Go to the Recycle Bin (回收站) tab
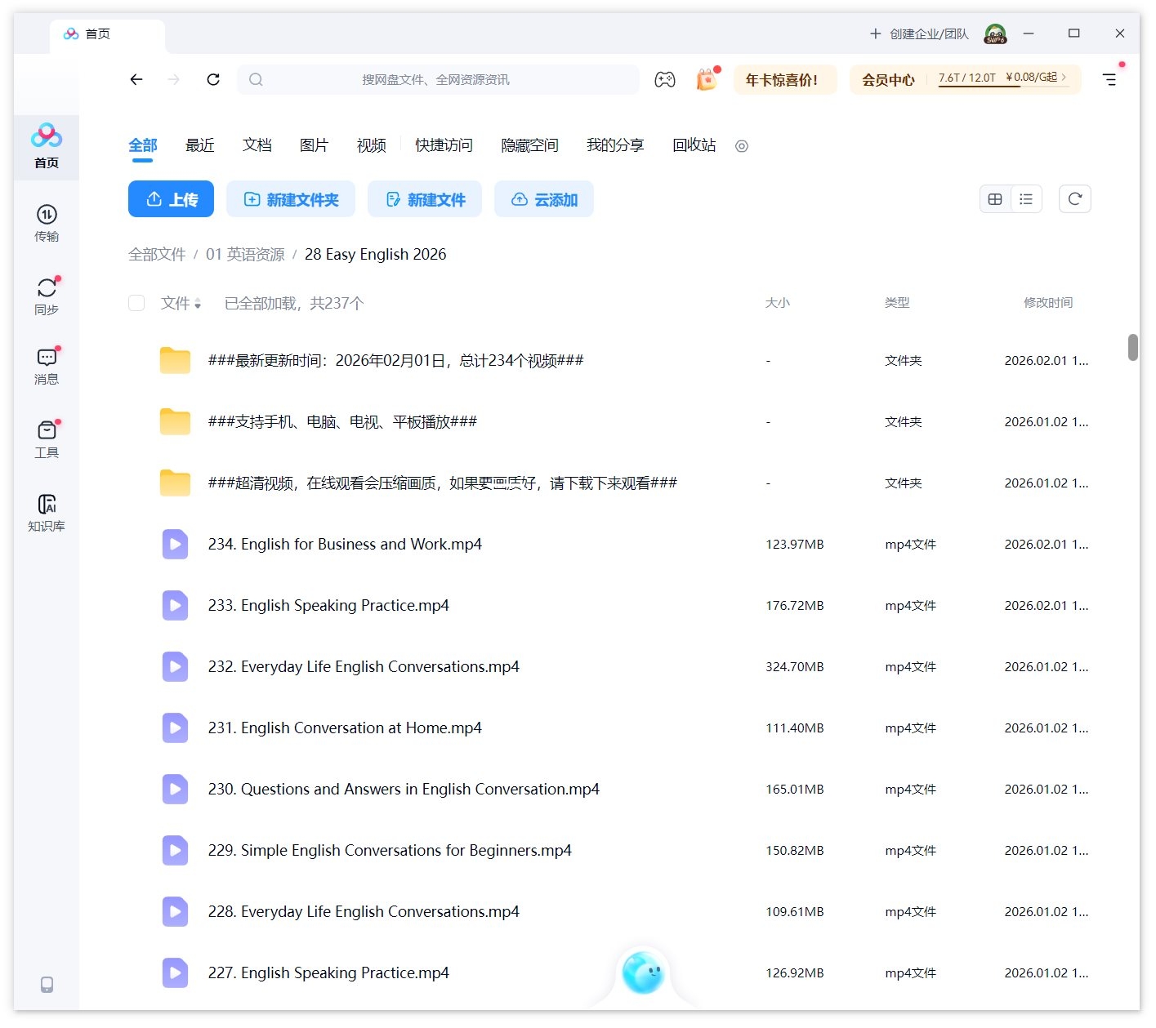This screenshot has height=1028, width=1156. click(x=694, y=145)
